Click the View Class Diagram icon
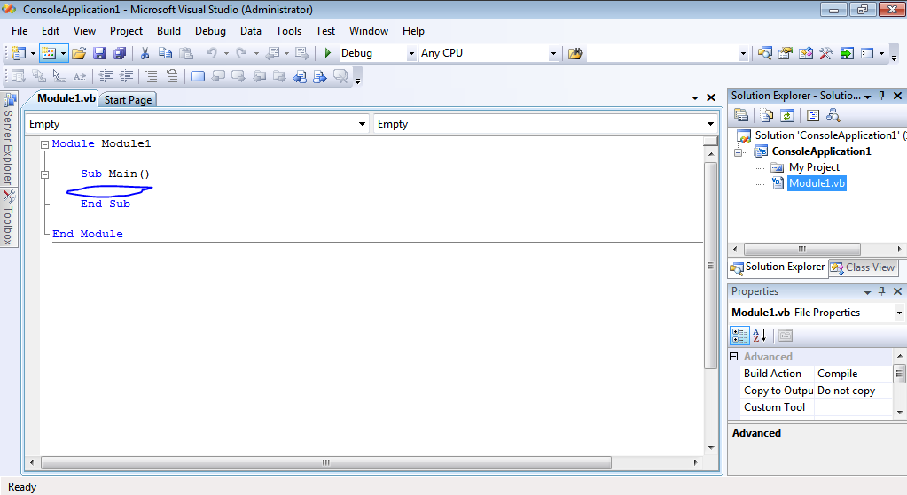The image size is (907, 495). click(833, 115)
